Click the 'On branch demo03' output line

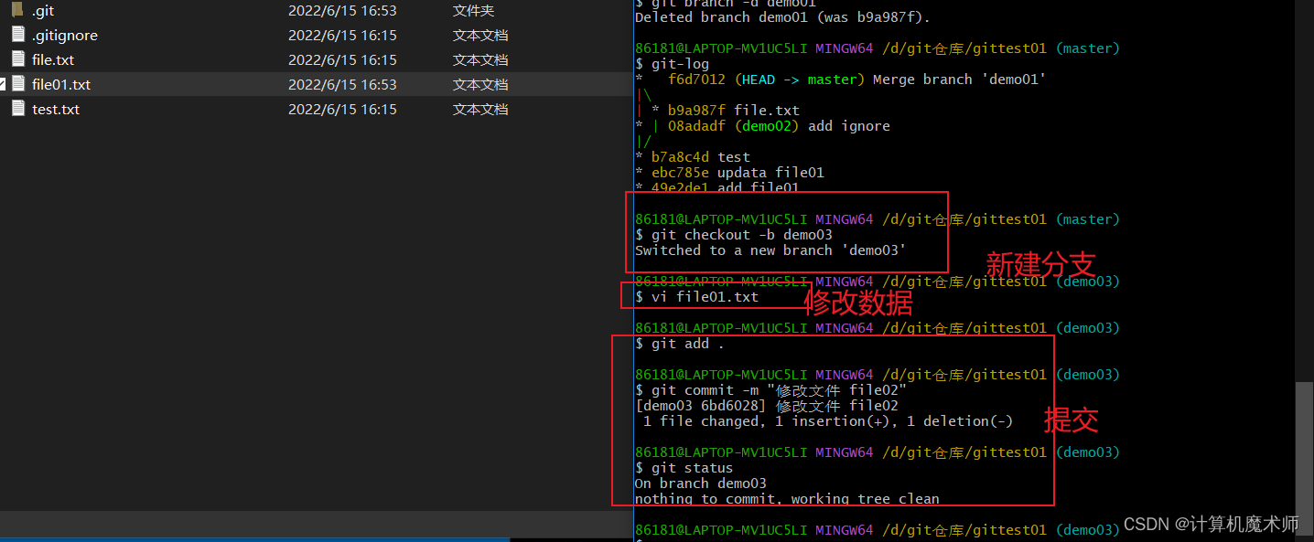click(700, 484)
